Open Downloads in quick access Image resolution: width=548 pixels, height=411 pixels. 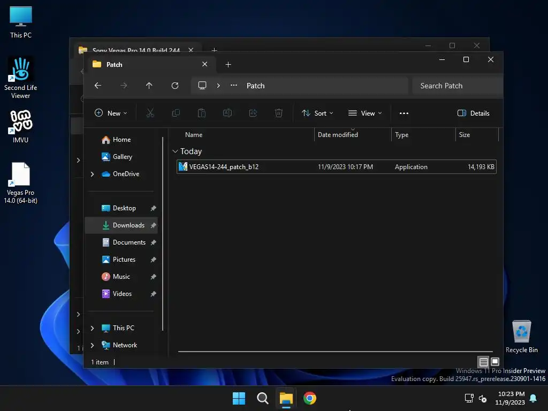tap(121, 225)
